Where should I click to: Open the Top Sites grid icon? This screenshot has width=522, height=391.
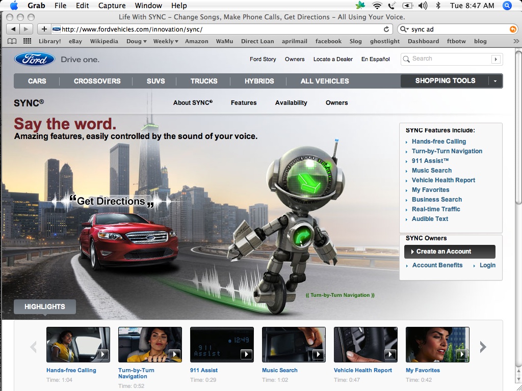coord(28,41)
